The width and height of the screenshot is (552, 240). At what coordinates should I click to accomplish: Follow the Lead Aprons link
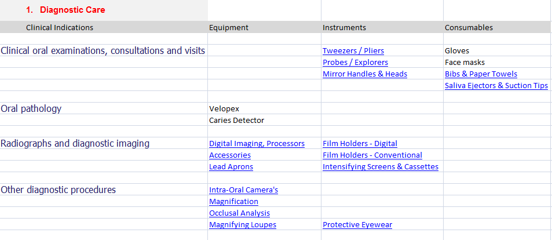click(x=231, y=167)
